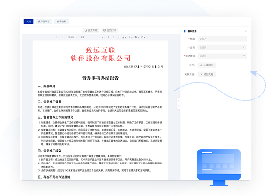Screen dimensions: 277x196
Task: Toggle italic formatting (I)
Action: [114, 37]
